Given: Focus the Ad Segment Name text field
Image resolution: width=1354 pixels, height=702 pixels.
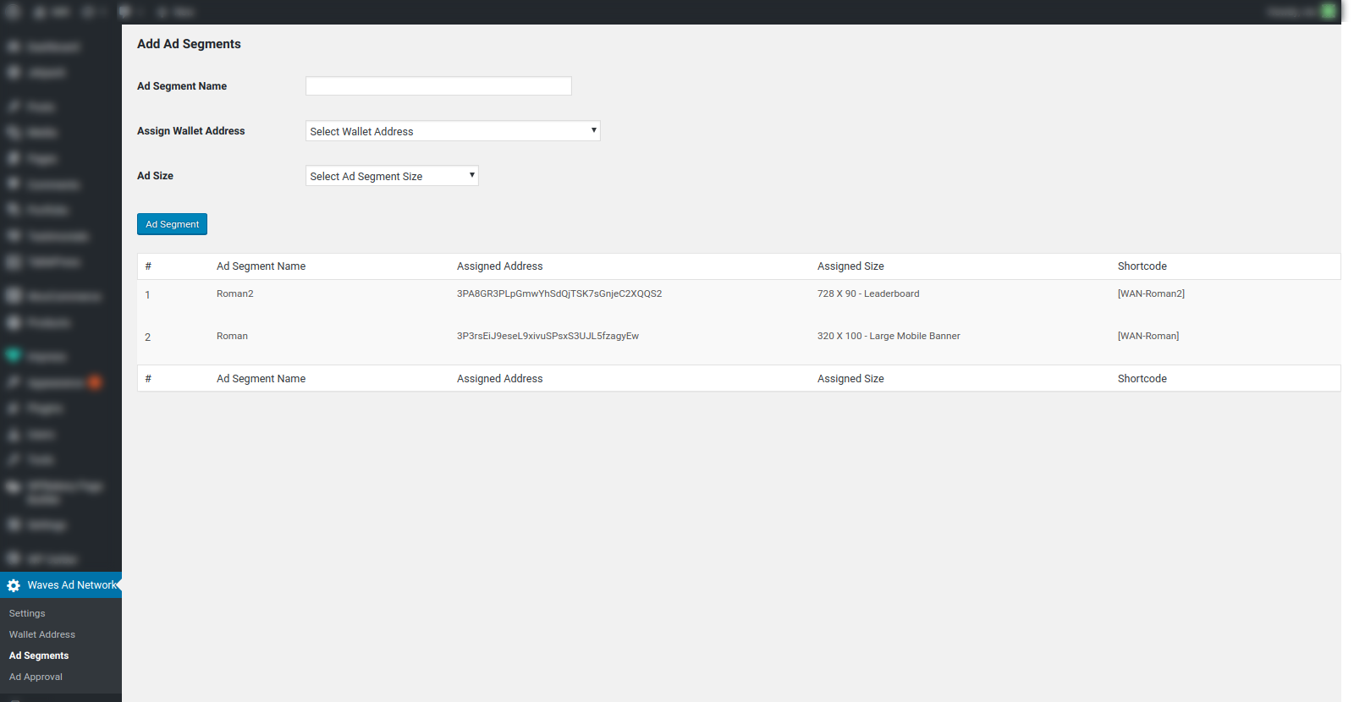Looking at the screenshot, I should (x=438, y=86).
